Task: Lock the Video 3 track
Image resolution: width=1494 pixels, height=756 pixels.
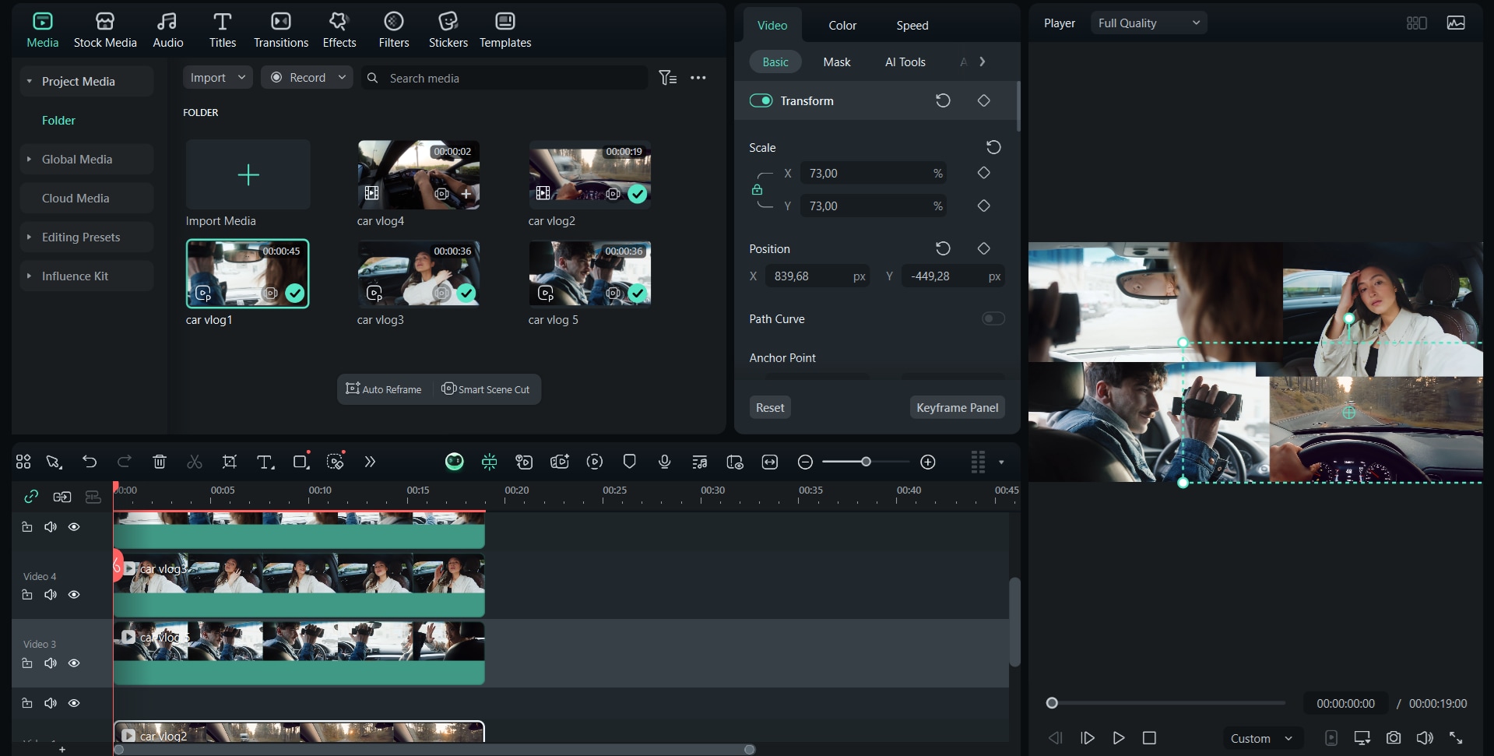Action: (27, 663)
